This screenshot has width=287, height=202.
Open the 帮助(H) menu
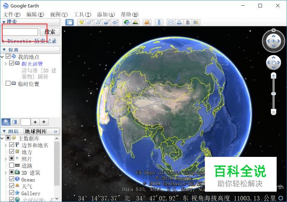129,14
